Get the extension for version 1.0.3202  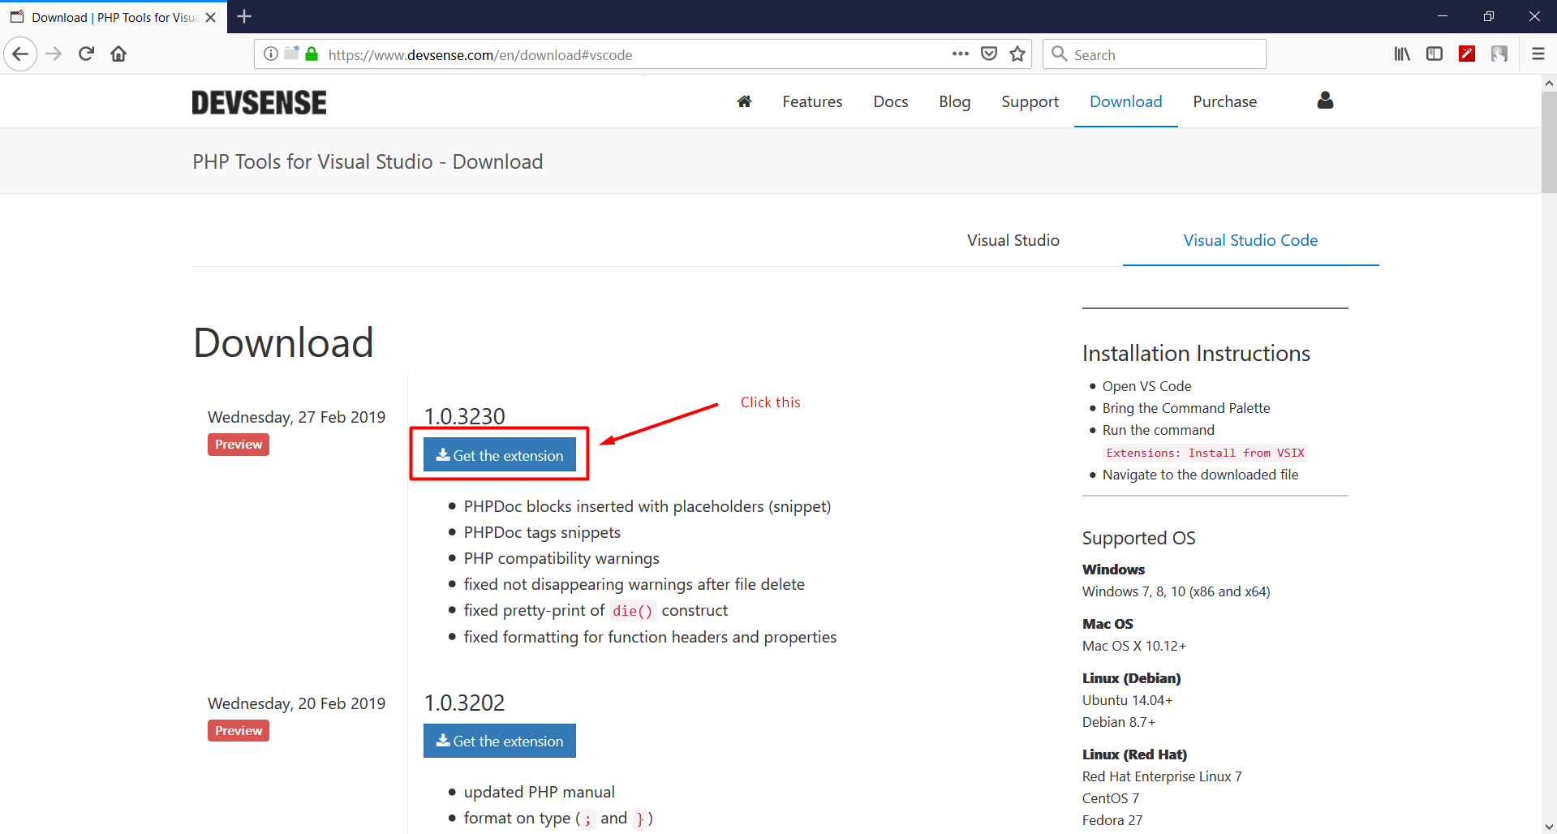pyautogui.click(x=500, y=741)
